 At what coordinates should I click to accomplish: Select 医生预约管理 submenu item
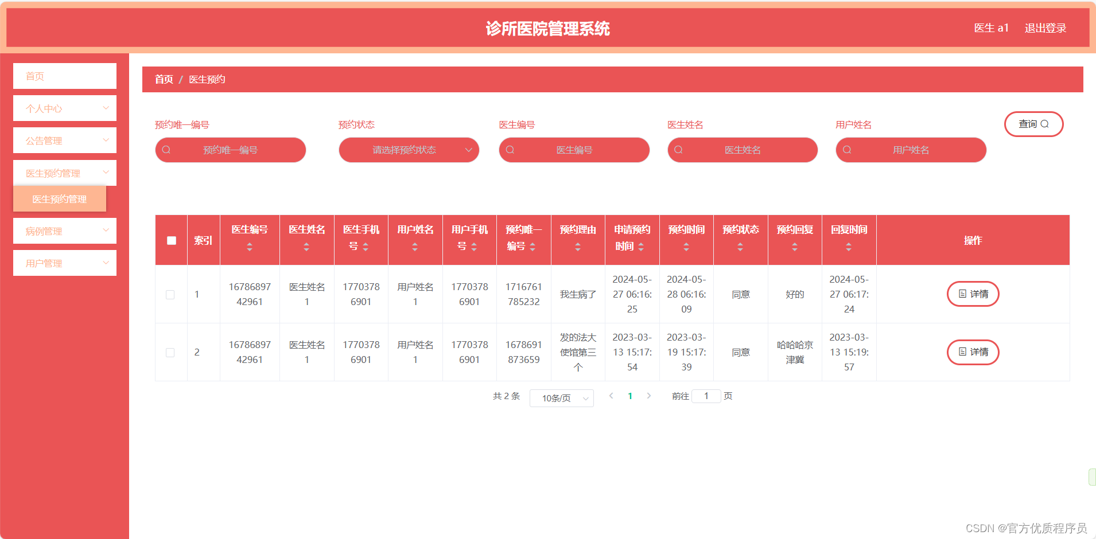60,199
